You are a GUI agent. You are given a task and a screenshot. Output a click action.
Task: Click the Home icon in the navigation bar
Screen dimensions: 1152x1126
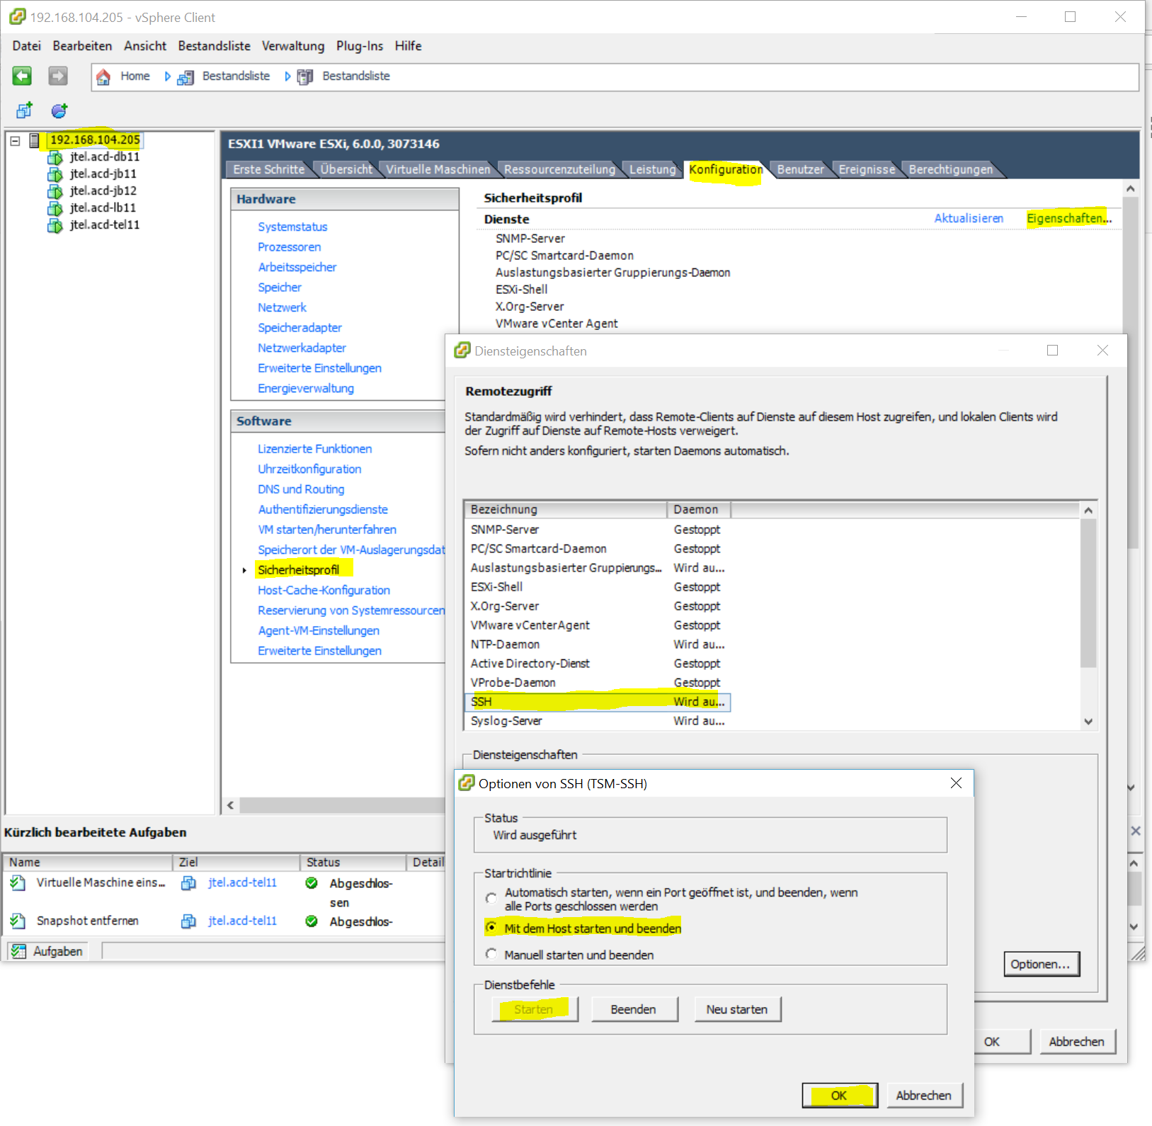[x=103, y=76]
